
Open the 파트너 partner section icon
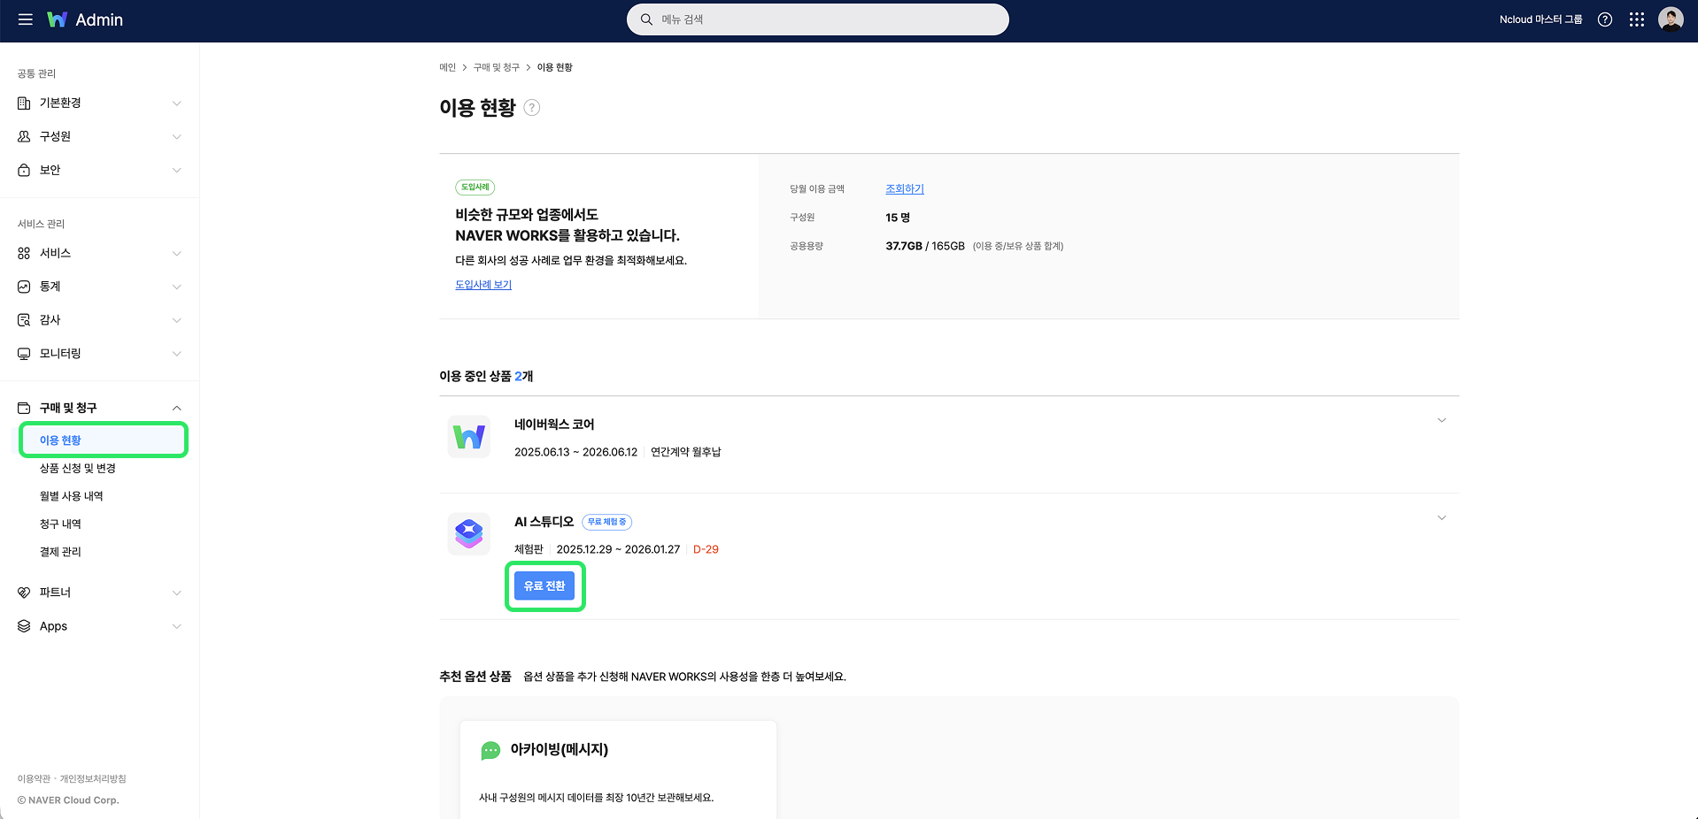click(x=24, y=593)
